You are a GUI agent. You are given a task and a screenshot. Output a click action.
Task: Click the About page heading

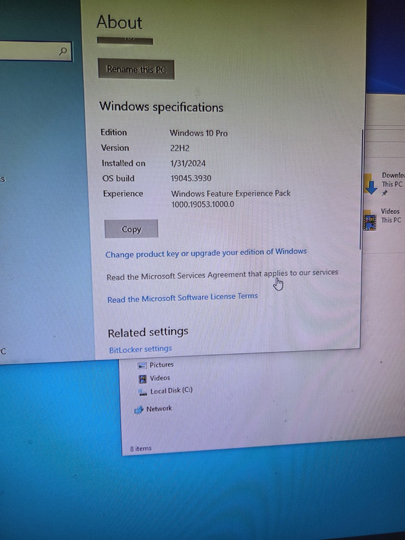point(119,22)
